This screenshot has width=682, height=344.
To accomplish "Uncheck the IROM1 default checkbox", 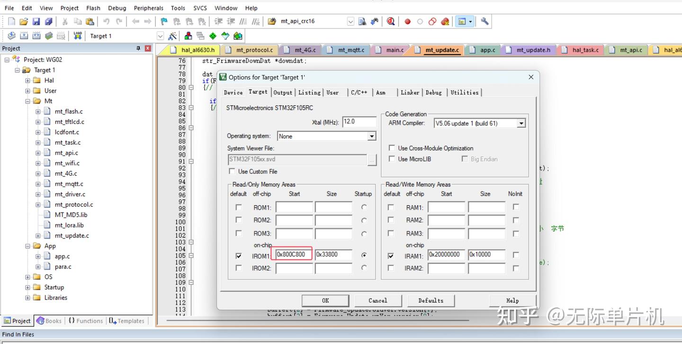I will click(239, 255).
